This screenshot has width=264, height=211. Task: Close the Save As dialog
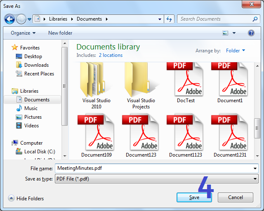(252, 4)
